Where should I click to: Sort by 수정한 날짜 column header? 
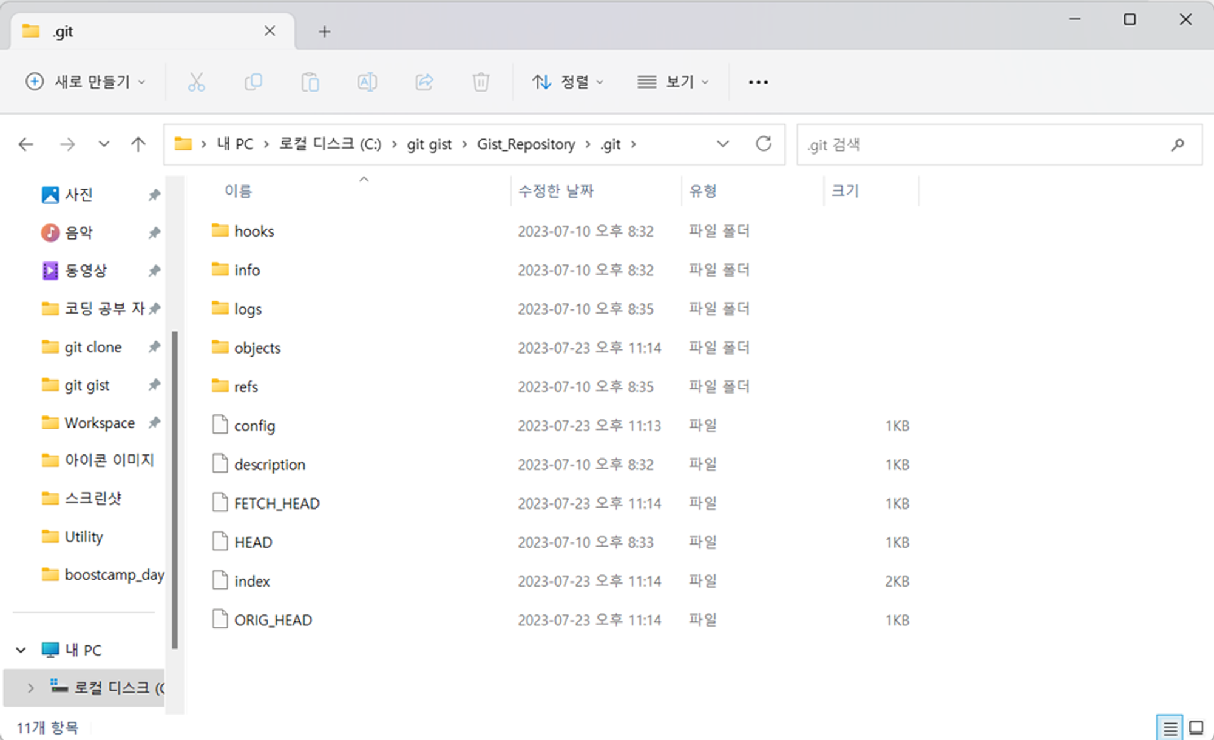555,191
